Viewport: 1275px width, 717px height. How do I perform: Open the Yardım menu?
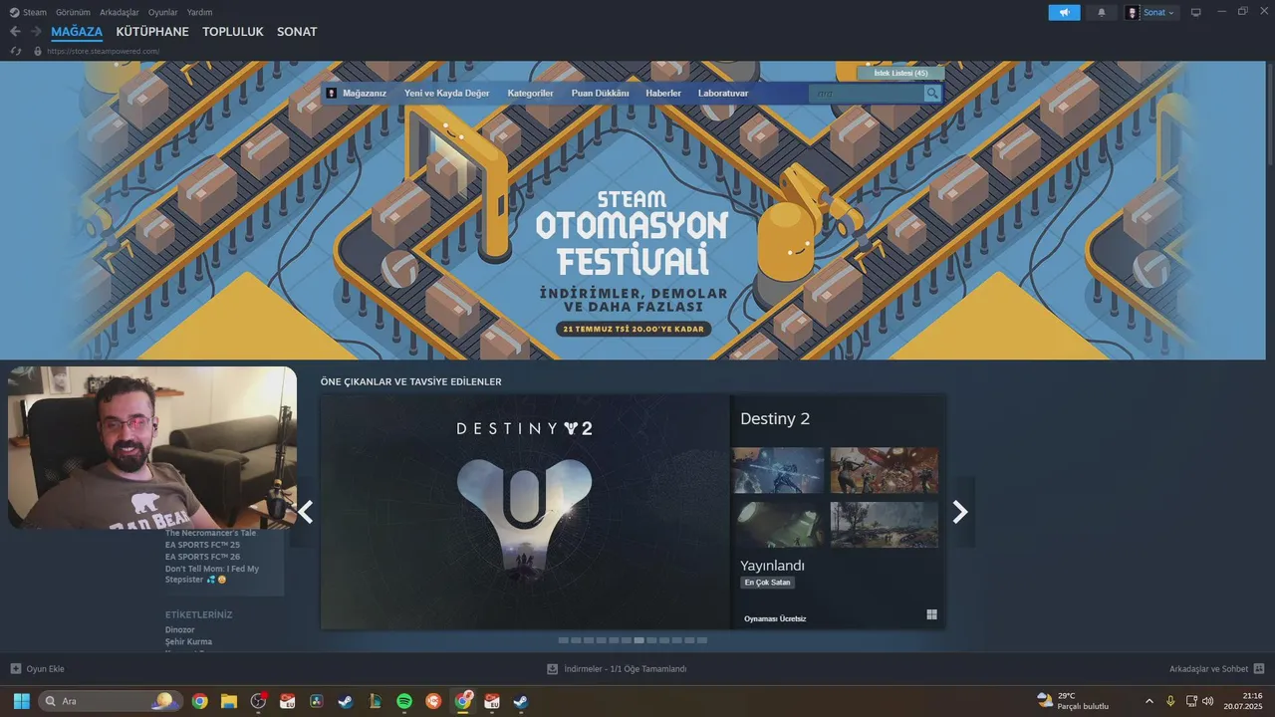pos(200,12)
